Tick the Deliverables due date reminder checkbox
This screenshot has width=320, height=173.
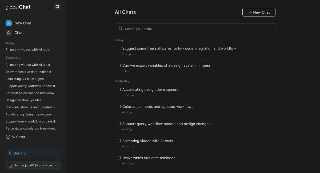(x=119, y=158)
